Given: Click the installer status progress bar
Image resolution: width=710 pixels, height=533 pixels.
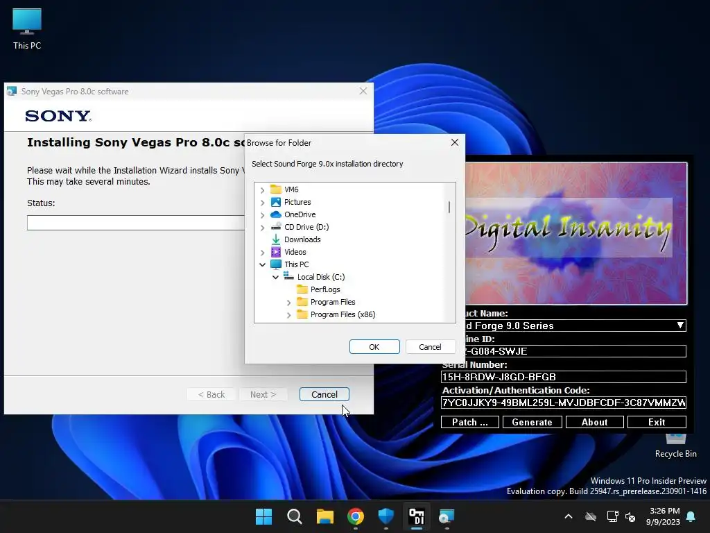Looking at the screenshot, I should pos(136,223).
